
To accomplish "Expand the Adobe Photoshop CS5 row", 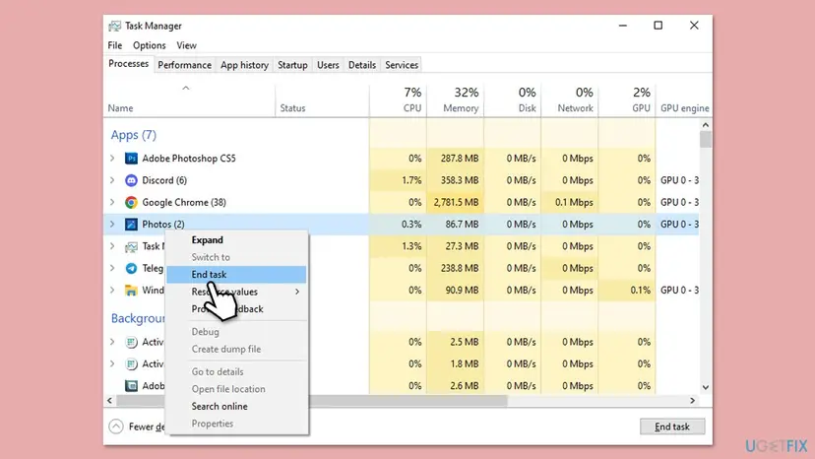I will pyautogui.click(x=112, y=159).
